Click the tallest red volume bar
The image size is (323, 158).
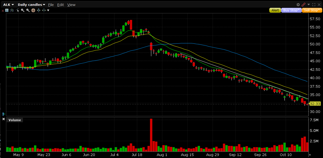click(x=151, y=135)
